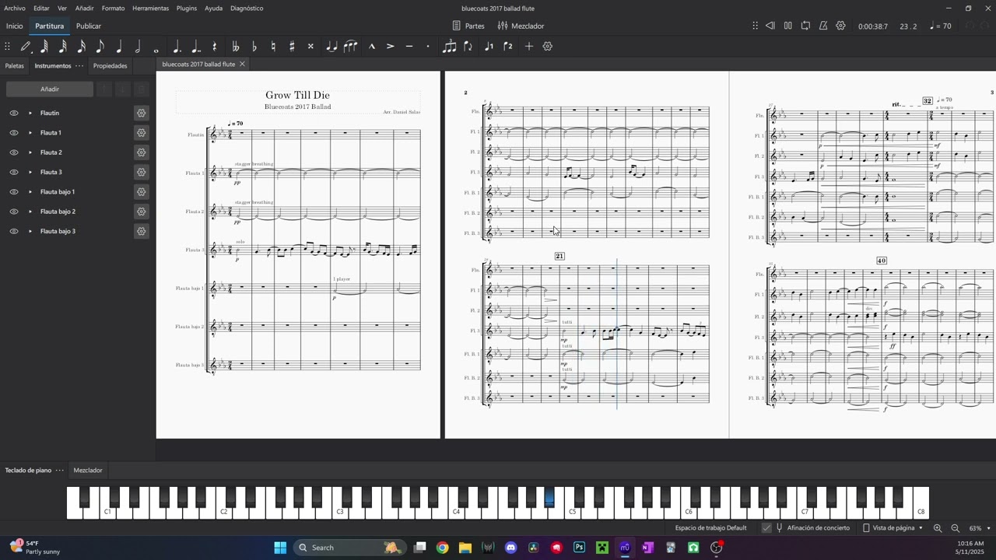Image resolution: width=996 pixels, height=560 pixels.
Task: Insert a tuplet from the toolbar
Action: coord(449,47)
